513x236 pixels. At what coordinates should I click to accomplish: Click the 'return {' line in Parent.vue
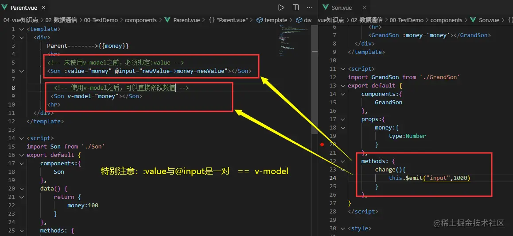point(67,197)
